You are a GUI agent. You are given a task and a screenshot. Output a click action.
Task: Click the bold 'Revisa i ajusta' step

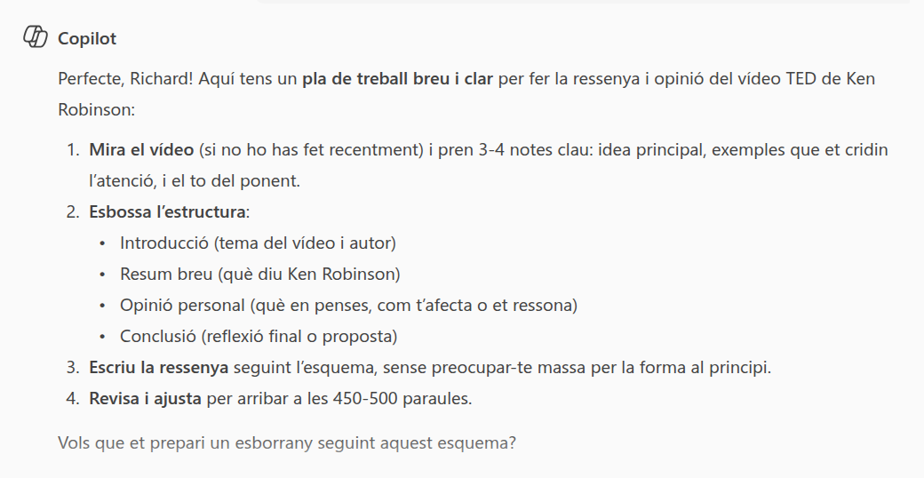145,398
